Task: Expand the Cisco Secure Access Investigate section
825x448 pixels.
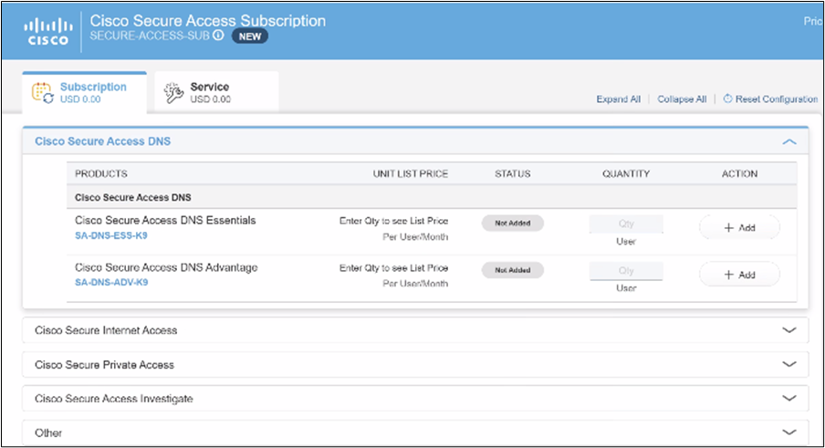Action: coord(789,399)
